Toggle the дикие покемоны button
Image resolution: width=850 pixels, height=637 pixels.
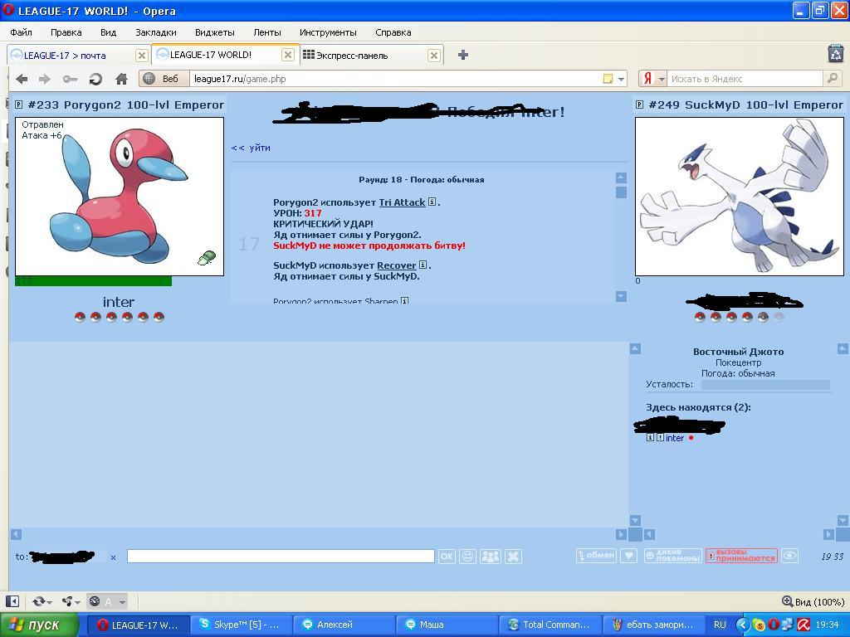672,555
